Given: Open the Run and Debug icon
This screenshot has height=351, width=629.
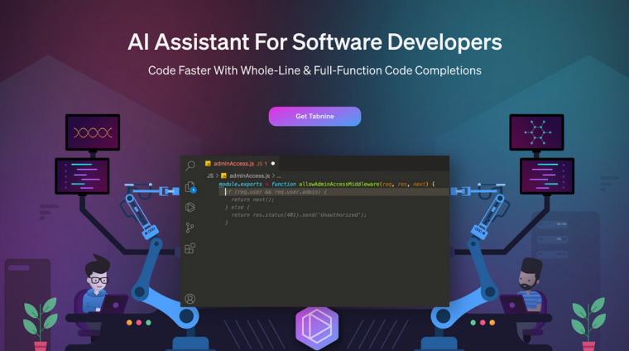Looking at the screenshot, I should (x=190, y=207).
